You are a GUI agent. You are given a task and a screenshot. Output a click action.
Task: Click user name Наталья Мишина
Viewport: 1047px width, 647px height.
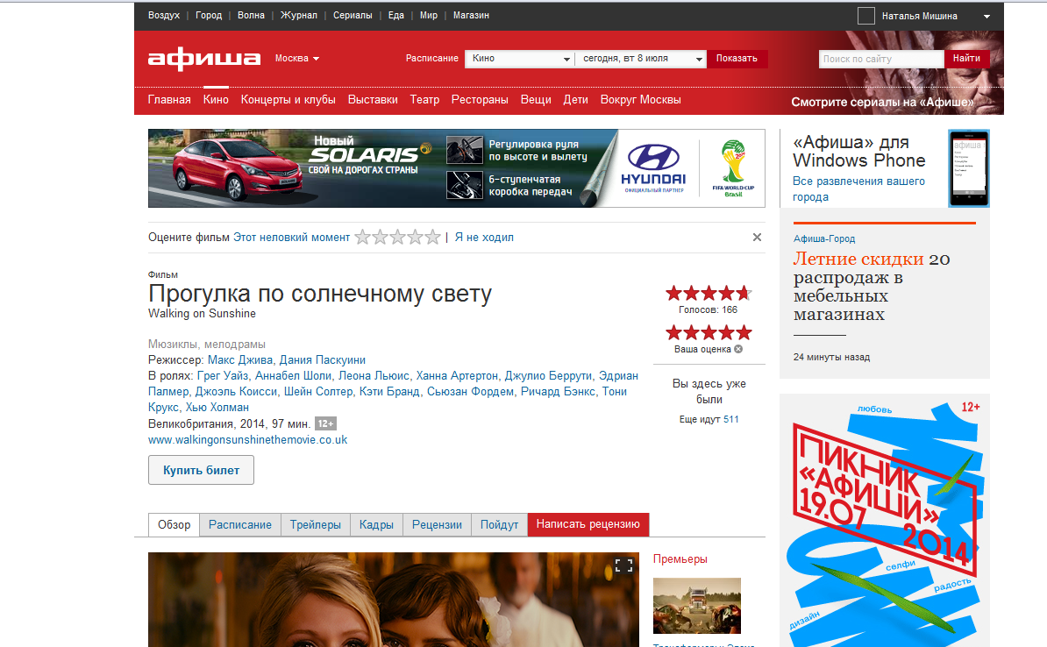[x=920, y=16]
